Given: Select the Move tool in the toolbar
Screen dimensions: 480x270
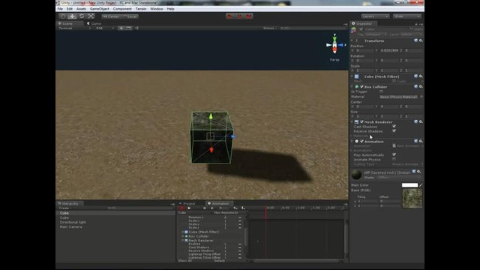Looking at the screenshot, I should (x=72, y=16).
